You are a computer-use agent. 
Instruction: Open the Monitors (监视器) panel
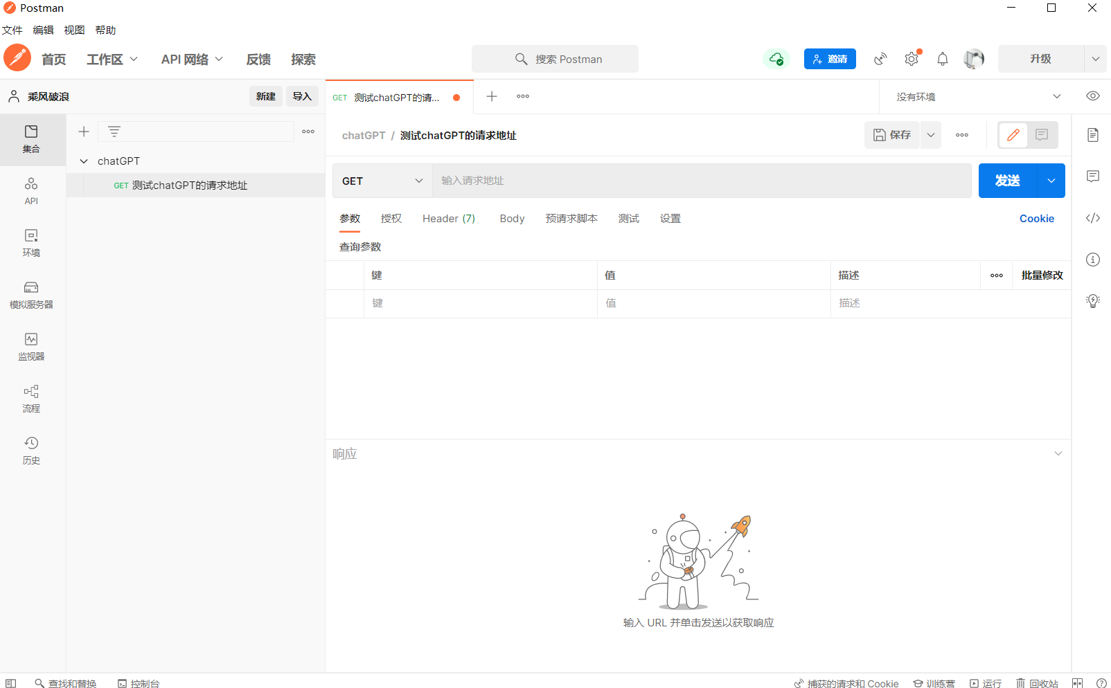[x=31, y=347]
